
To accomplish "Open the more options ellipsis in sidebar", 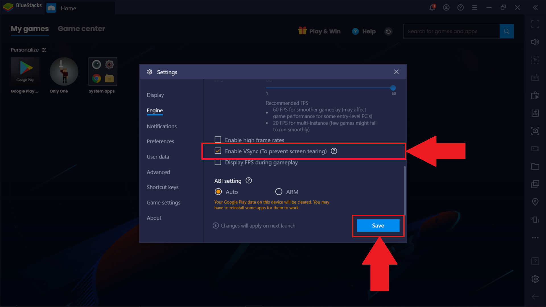I will (x=535, y=237).
